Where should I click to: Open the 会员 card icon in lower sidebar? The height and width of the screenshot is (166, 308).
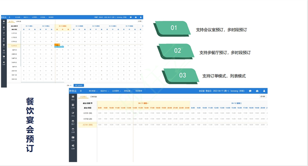(73, 138)
